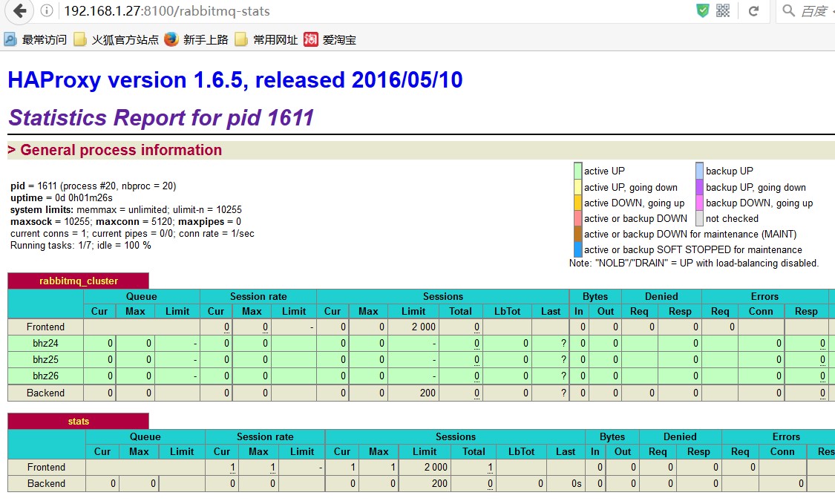Open the Firefox 新手上路 bookmark
This screenshot has height=504, width=835.
click(x=197, y=39)
